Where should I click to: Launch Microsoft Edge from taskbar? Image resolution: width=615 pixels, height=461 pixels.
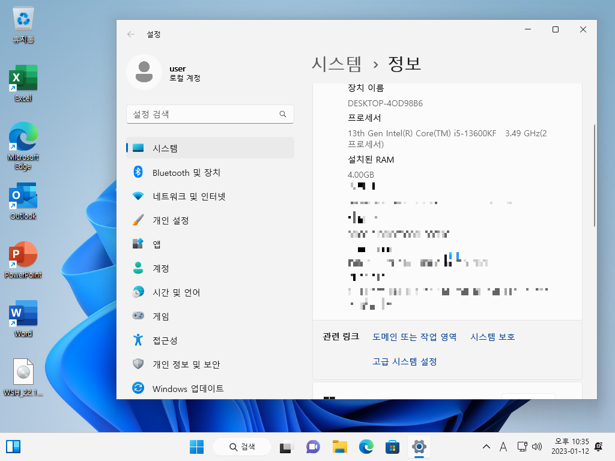point(366,447)
